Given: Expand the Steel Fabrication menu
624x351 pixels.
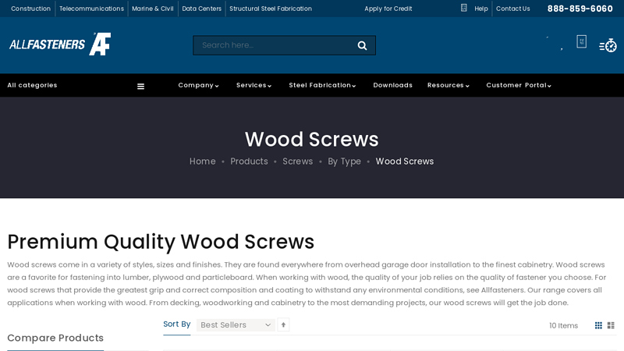Looking at the screenshot, I should click(x=322, y=85).
